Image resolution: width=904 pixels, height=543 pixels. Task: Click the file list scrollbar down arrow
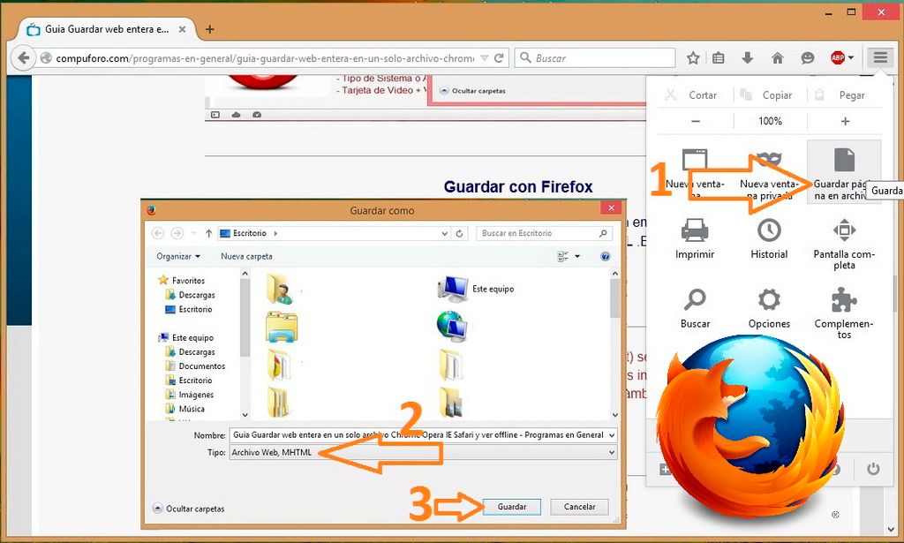click(615, 414)
